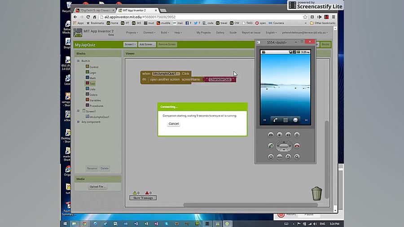Open My Projects
The height and width of the screenshot is (227, 404).
click(x=203, y=33)
